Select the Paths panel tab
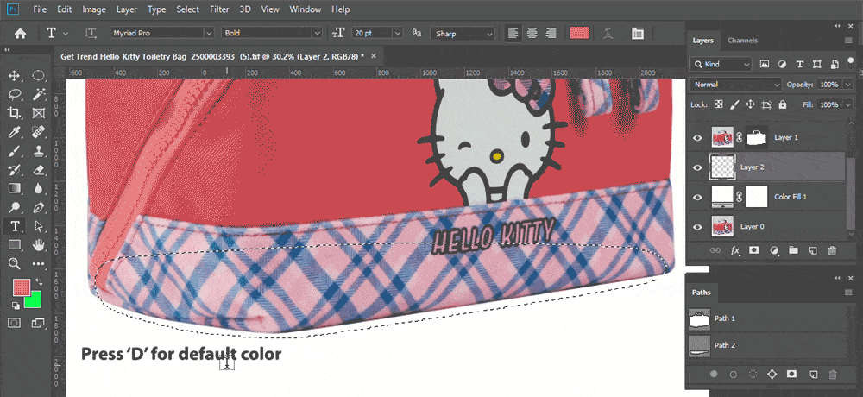863x397 pixels. [701, 293]
